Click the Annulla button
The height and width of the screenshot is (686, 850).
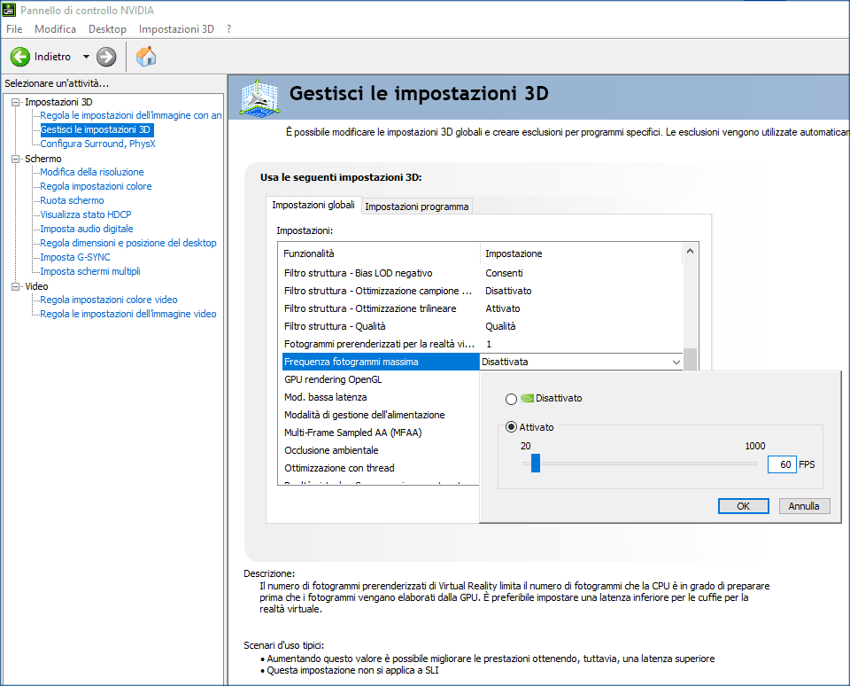coord(804,506)
